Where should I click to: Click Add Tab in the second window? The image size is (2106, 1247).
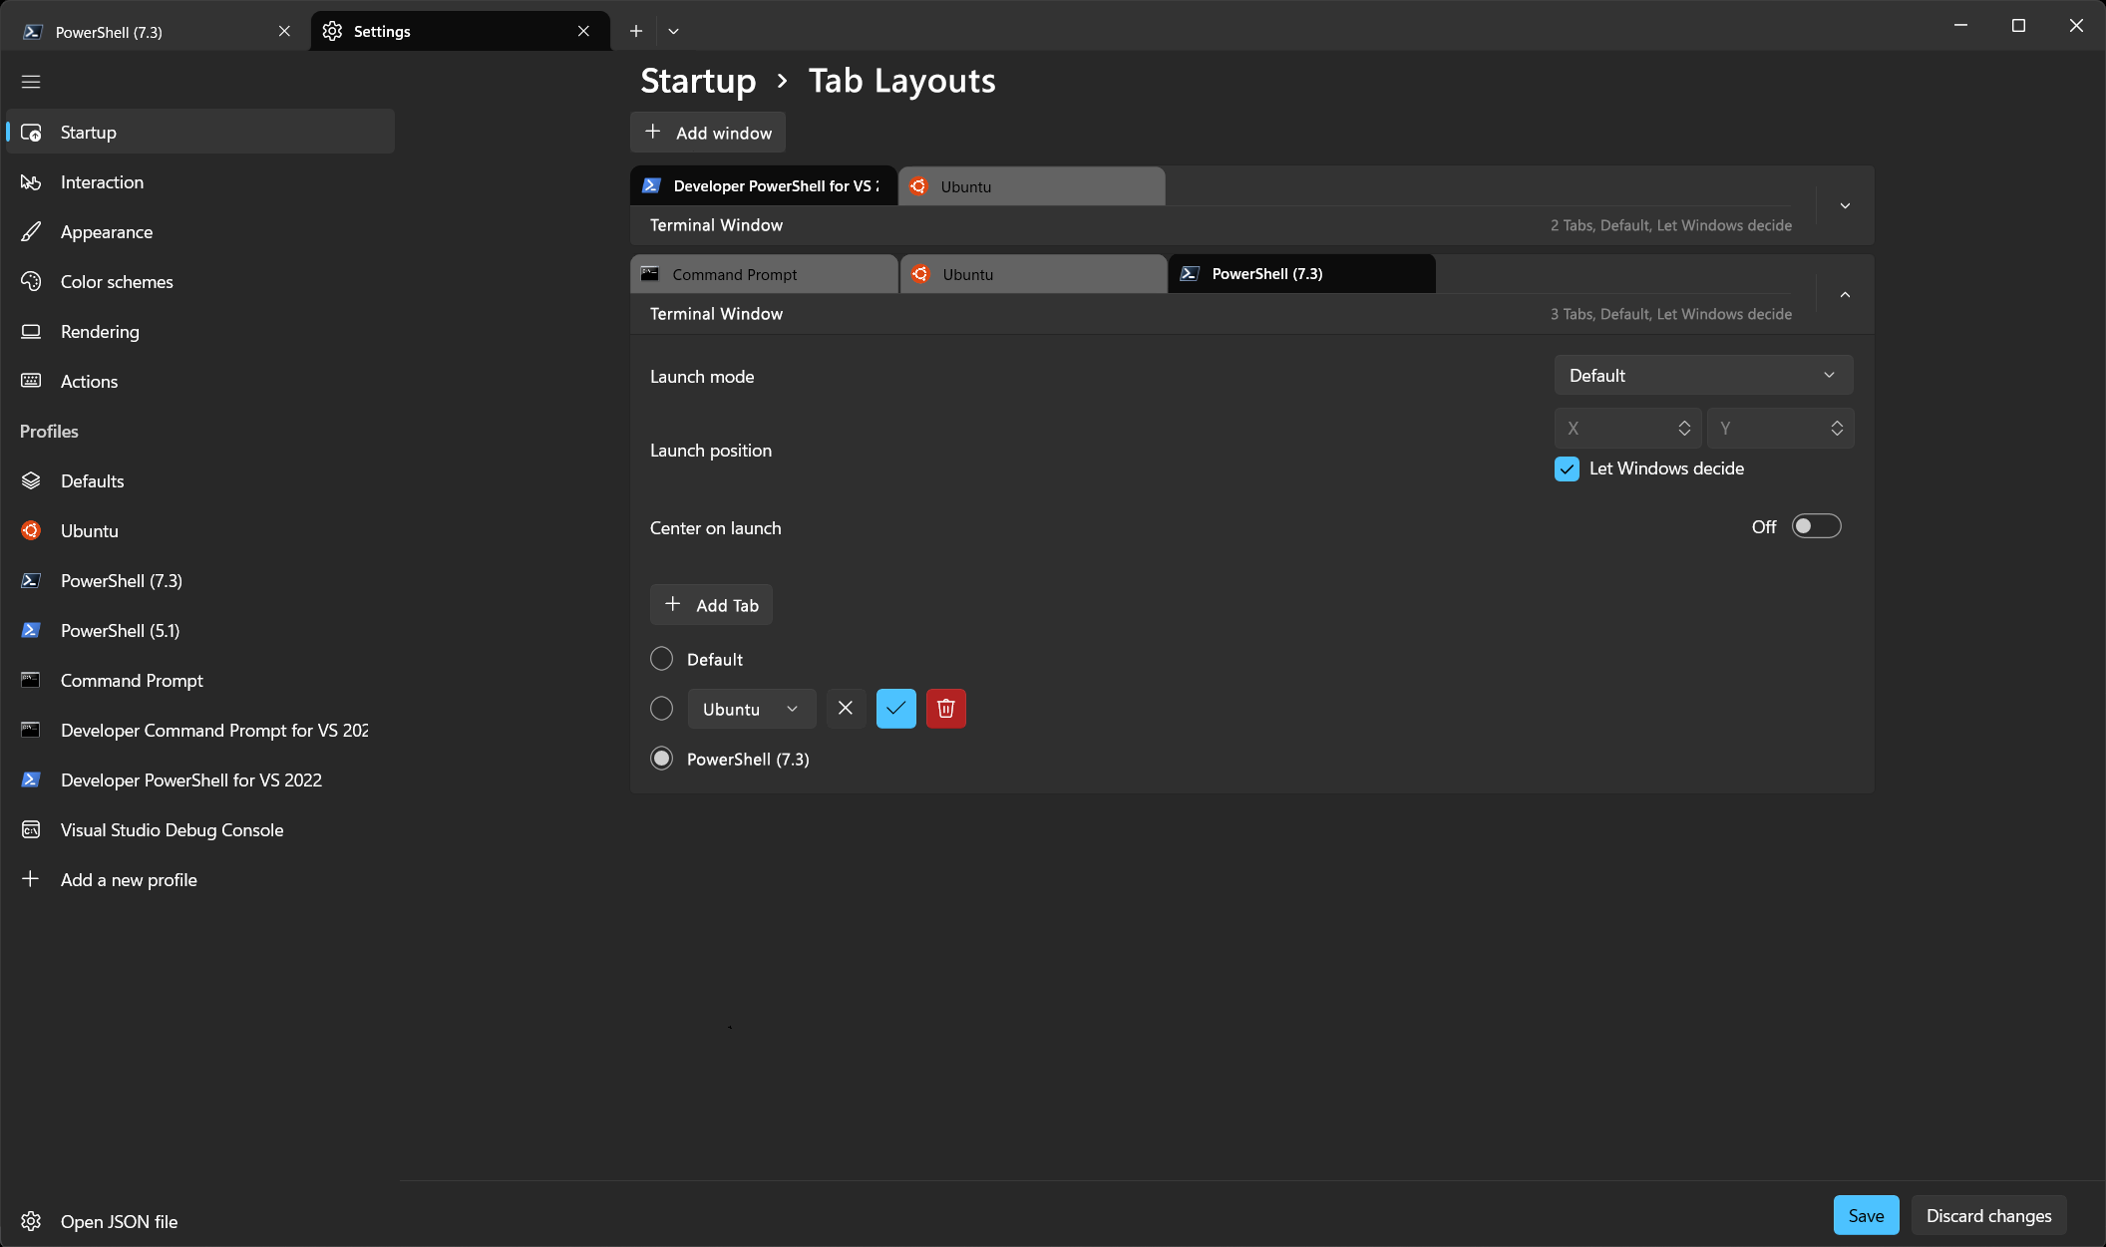point(711,604)
